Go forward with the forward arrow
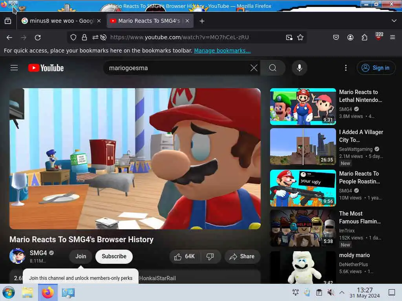The height and width of the screenshot is (301, 402). click(x=24, y=37)
